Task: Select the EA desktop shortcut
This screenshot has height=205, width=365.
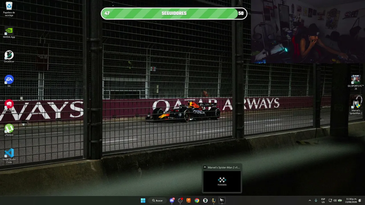Action: pyautogui.click(x=9, y=81)
